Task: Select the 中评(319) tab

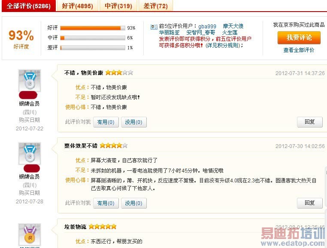Action: click(x=118, y=6)
